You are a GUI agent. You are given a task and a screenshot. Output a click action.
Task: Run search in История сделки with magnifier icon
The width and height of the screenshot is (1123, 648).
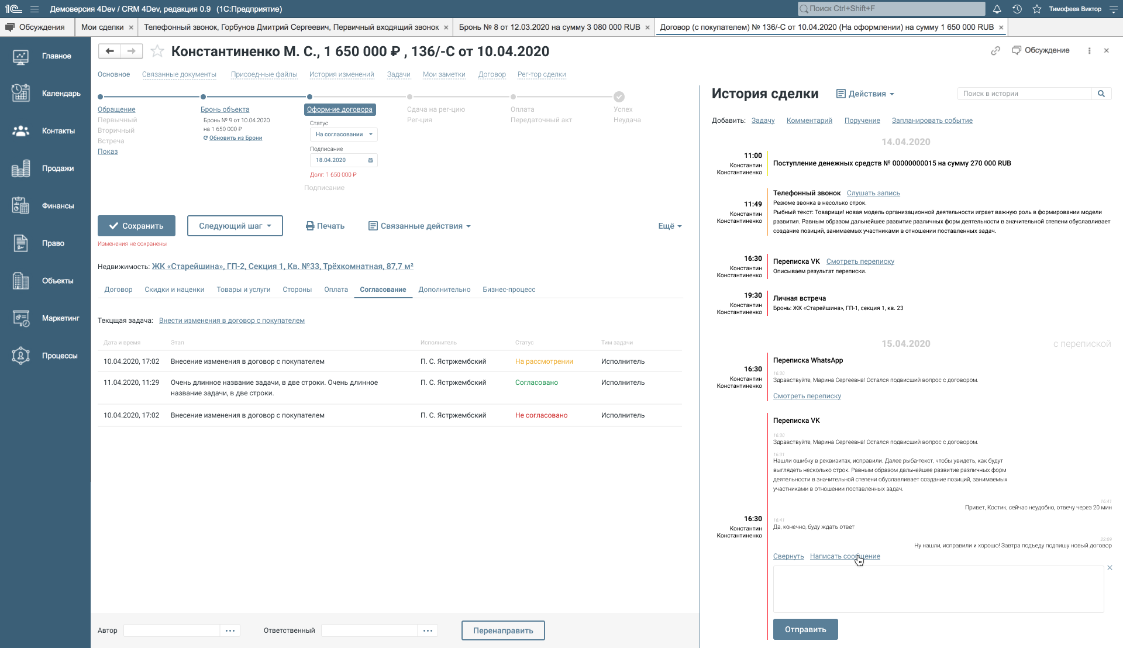(x=1102, y=93)
